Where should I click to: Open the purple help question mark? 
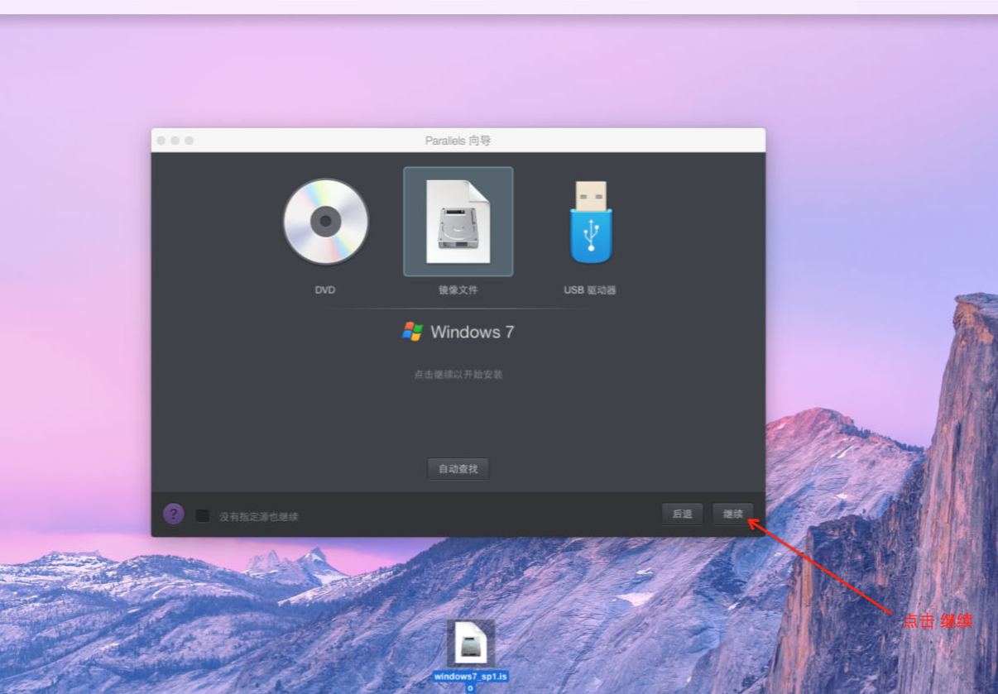[174, 514]
